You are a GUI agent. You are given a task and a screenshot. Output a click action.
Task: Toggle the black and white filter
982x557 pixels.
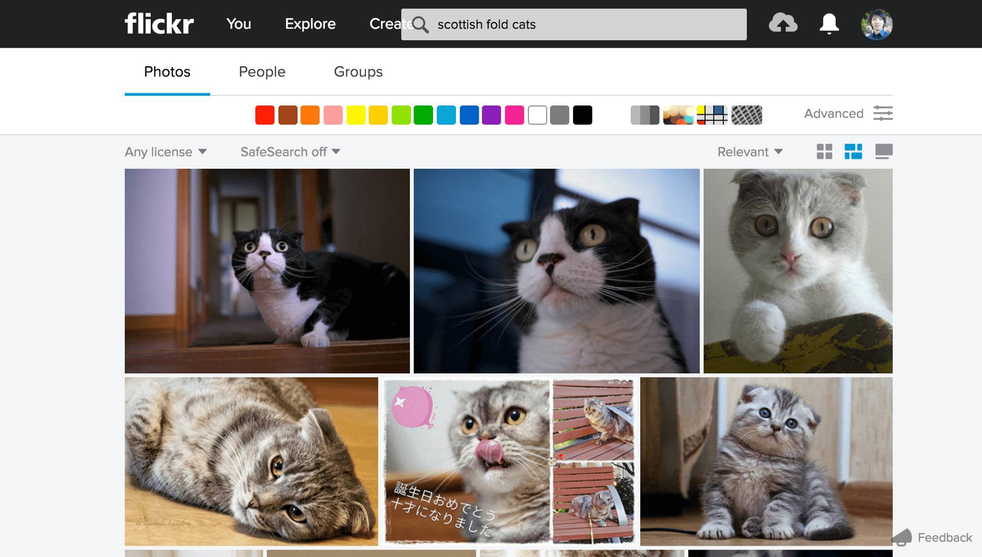tap(645, 115)
